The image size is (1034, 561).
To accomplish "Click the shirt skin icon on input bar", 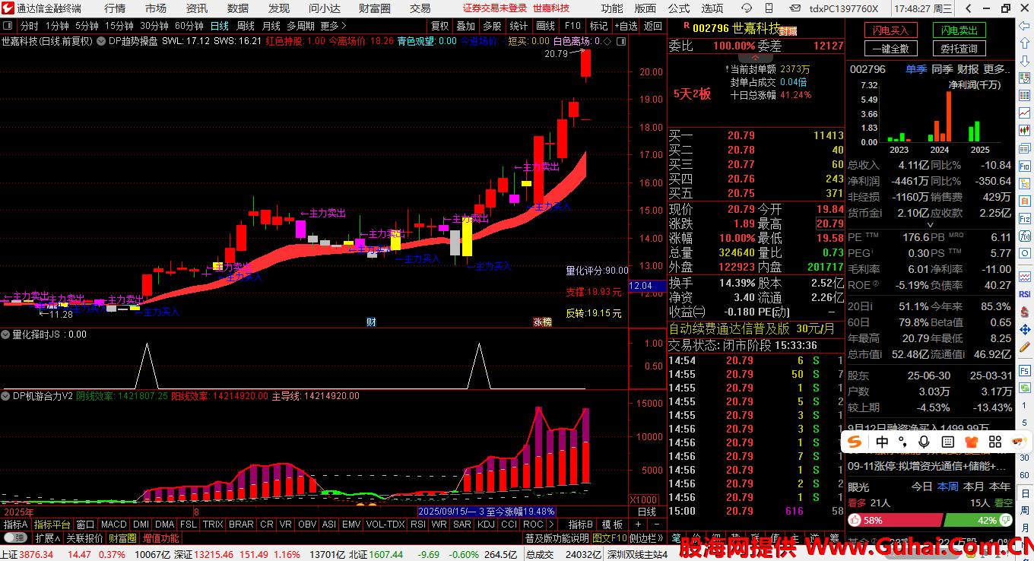I will (x=972, y=442).
